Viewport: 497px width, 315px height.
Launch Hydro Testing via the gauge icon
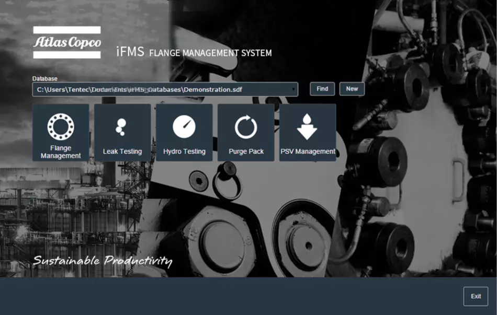[x=184, y=126]
